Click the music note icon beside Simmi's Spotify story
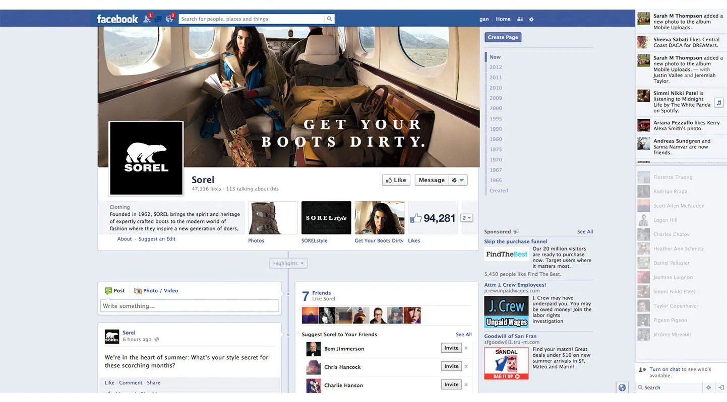This screenshot has height=402, width=727. 719,103
